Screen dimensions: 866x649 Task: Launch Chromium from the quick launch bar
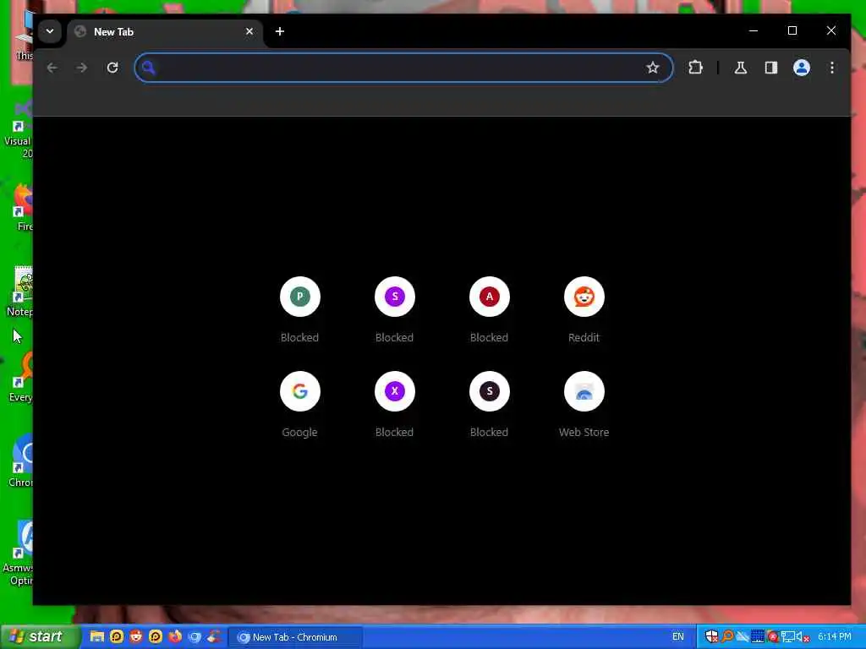coord(195,637)
